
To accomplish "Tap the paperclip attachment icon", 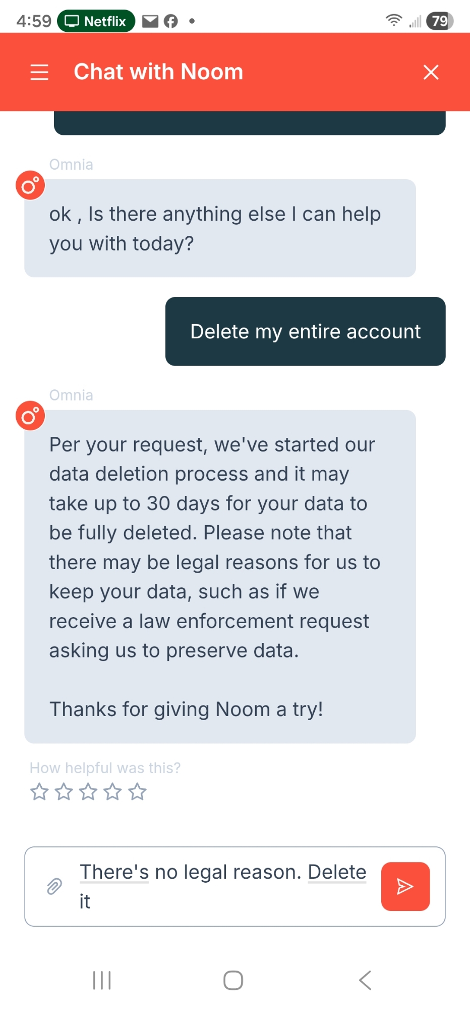I will coord(54,886).
